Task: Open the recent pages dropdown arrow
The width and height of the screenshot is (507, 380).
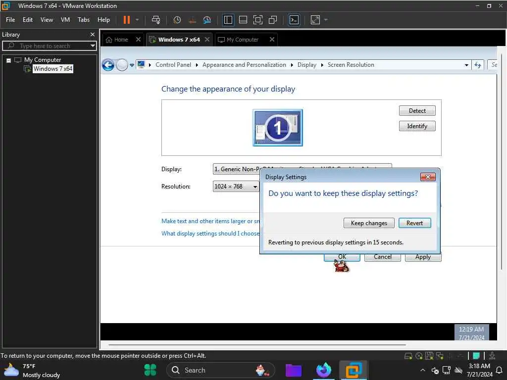Action: pos(132,65)
